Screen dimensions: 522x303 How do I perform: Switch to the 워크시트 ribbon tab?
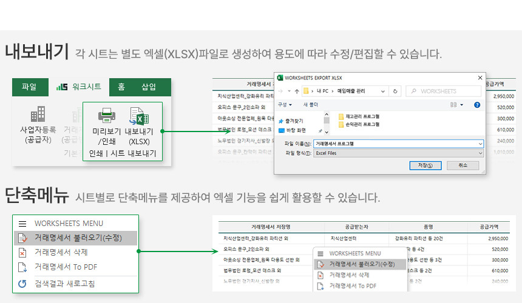coord(79,87)
